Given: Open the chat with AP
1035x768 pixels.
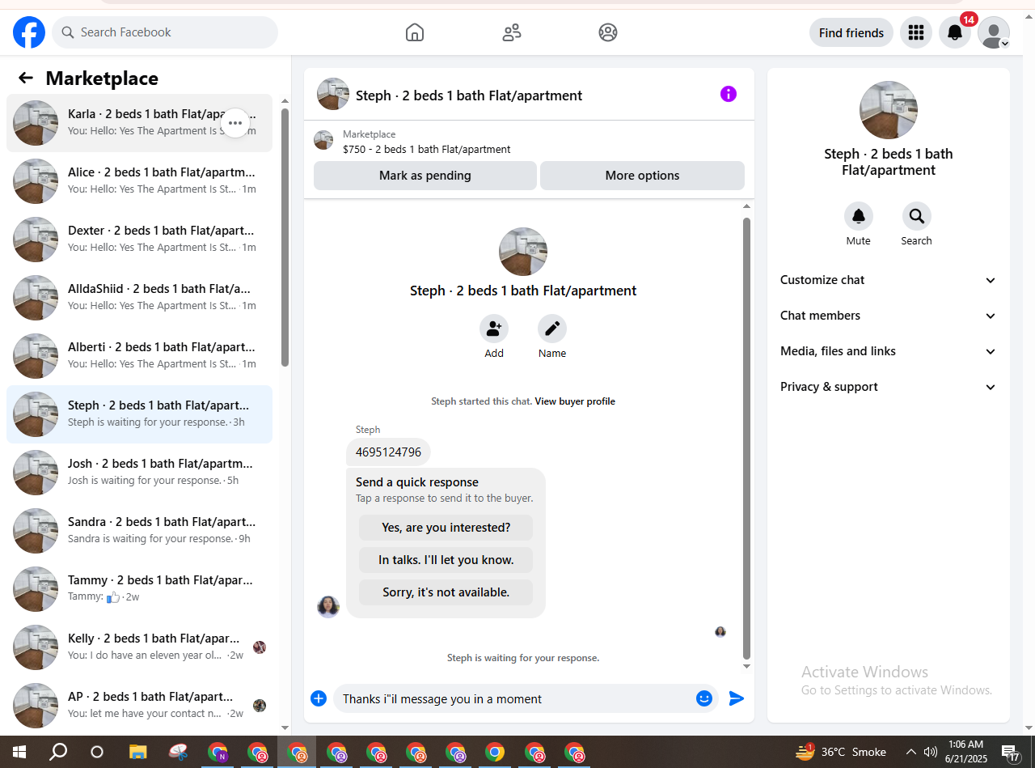Looking at the screenshot, I should (x=139, y=706).
